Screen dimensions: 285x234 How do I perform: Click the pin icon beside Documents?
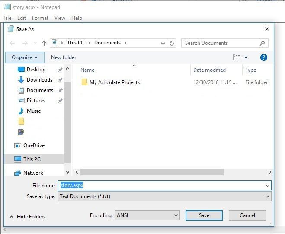pyautogui.click(x=61, y=90)
